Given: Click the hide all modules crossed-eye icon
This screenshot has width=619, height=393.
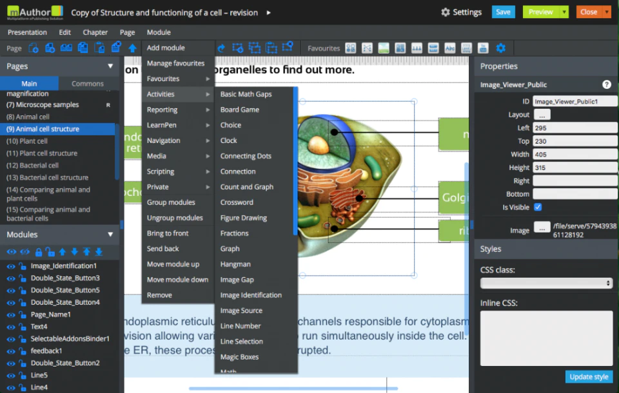Looking at the screenshot, I should click(25, 252).
